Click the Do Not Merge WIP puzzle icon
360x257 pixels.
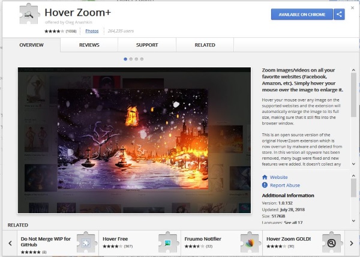click(x=86, y=243)
